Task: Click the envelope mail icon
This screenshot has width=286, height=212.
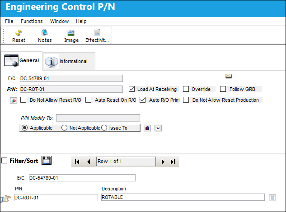Action: (x=228, y=76)
